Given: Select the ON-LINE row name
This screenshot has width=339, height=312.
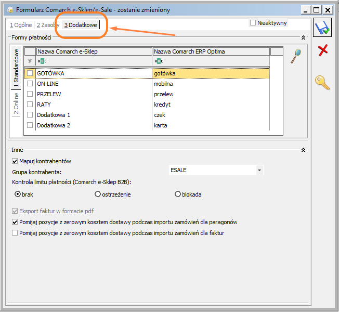Looking at the screenshot, I should [x=48, y=84].
